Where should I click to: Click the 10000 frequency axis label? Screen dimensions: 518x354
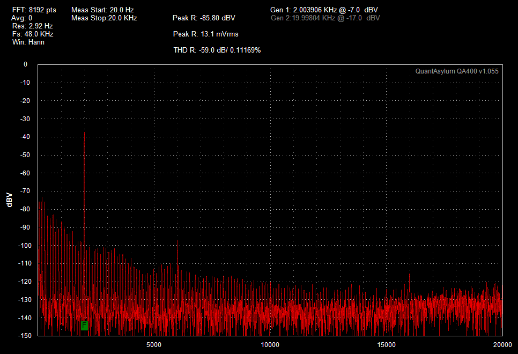(x=270, y=345)
